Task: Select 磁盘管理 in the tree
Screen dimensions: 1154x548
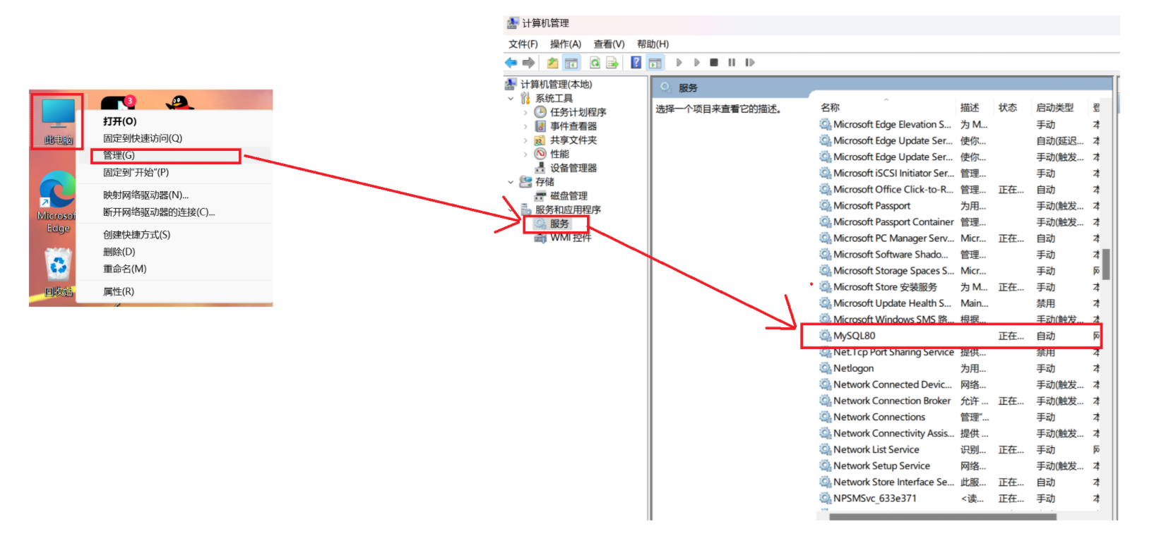Action: coord(568,196)
